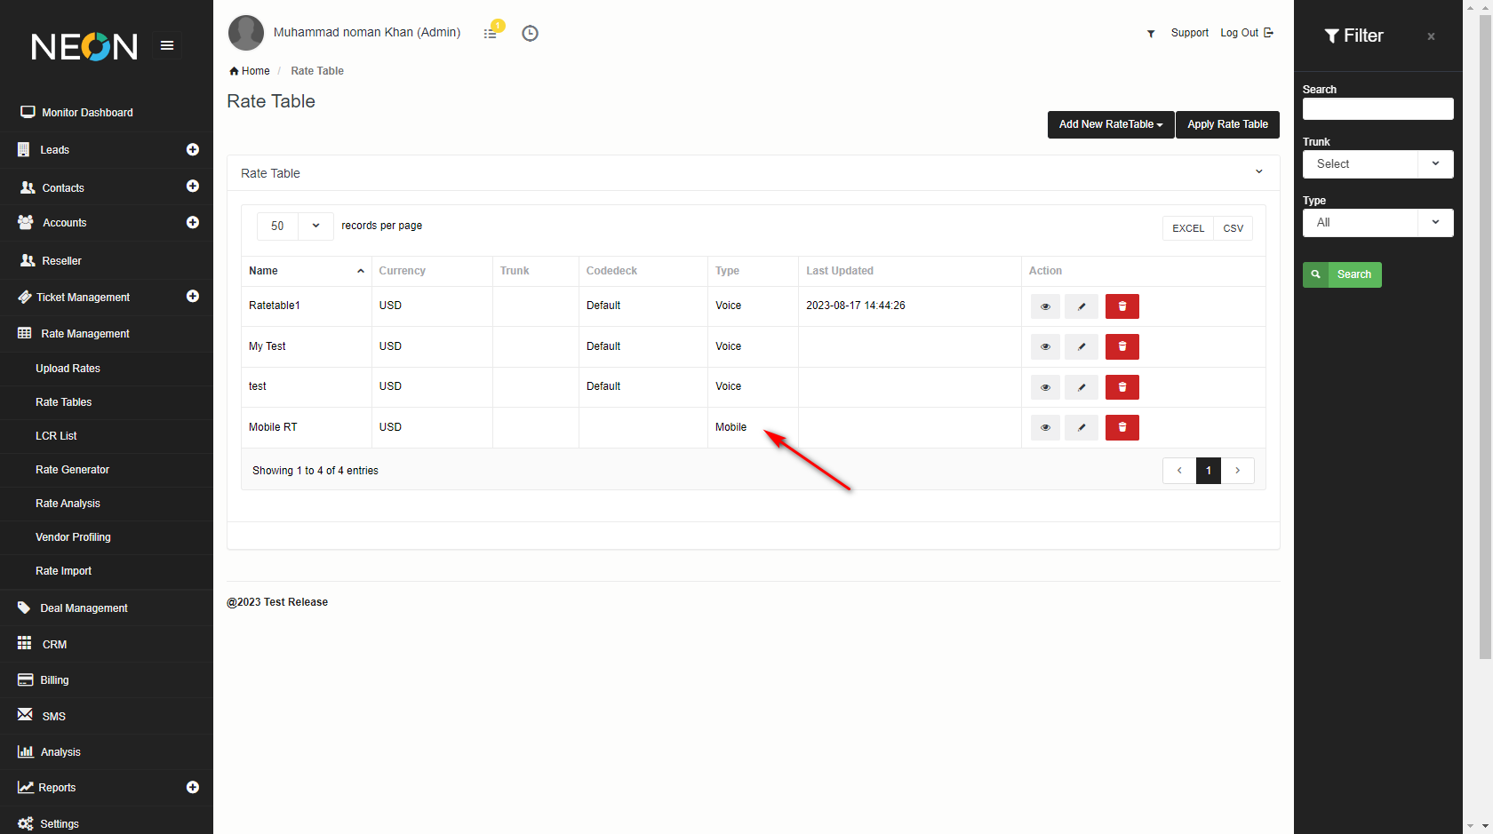This screenshot has width=1493, height=834.
Task: Open the records per page dropdown
Action: point(295,226)
